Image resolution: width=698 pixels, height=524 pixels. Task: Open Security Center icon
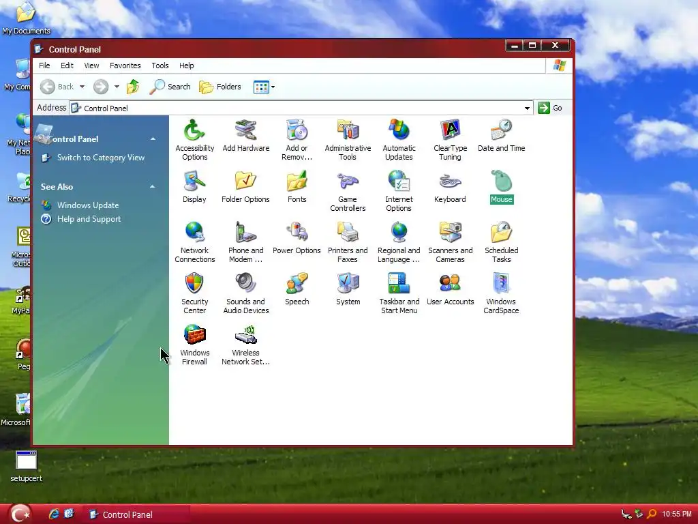point(194,293)
